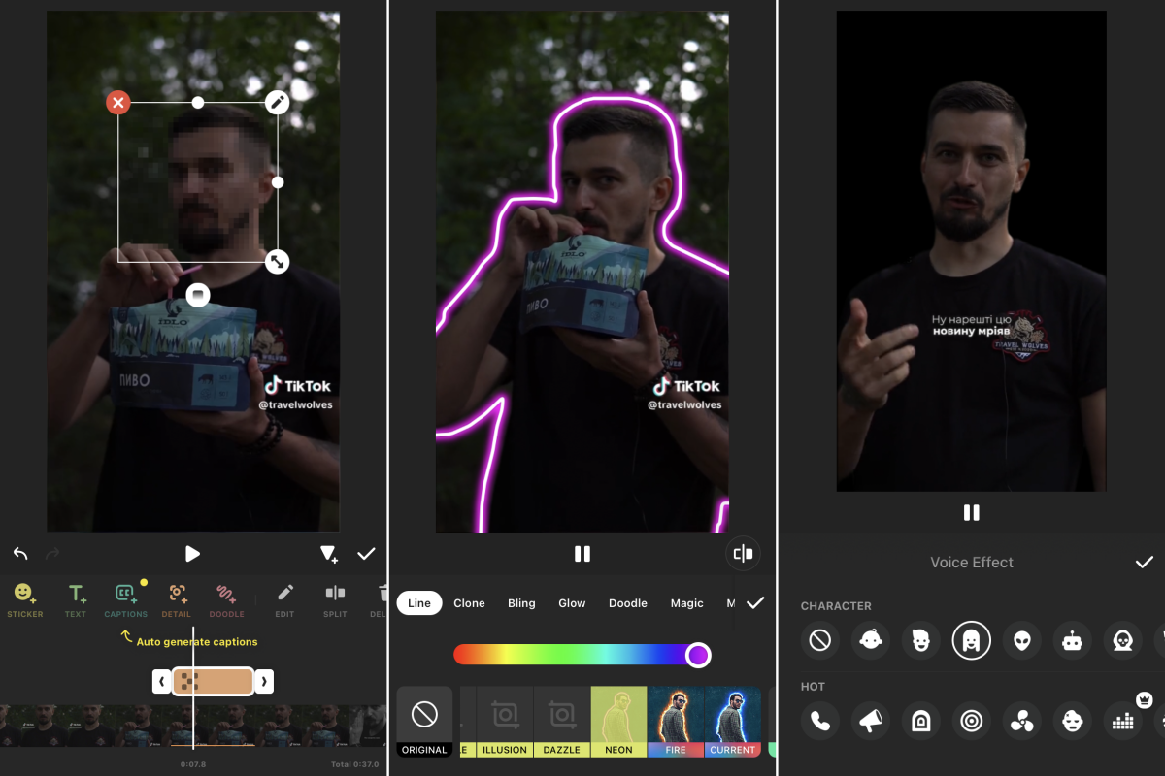The width and height of the screenshot is (1165, 776).
Task: Tap the Split tool icon
Action: pyautogui.click(x=335, y=598)
